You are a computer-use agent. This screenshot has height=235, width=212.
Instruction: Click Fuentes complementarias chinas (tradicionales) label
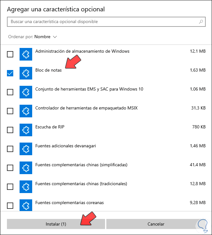point(81,184)
